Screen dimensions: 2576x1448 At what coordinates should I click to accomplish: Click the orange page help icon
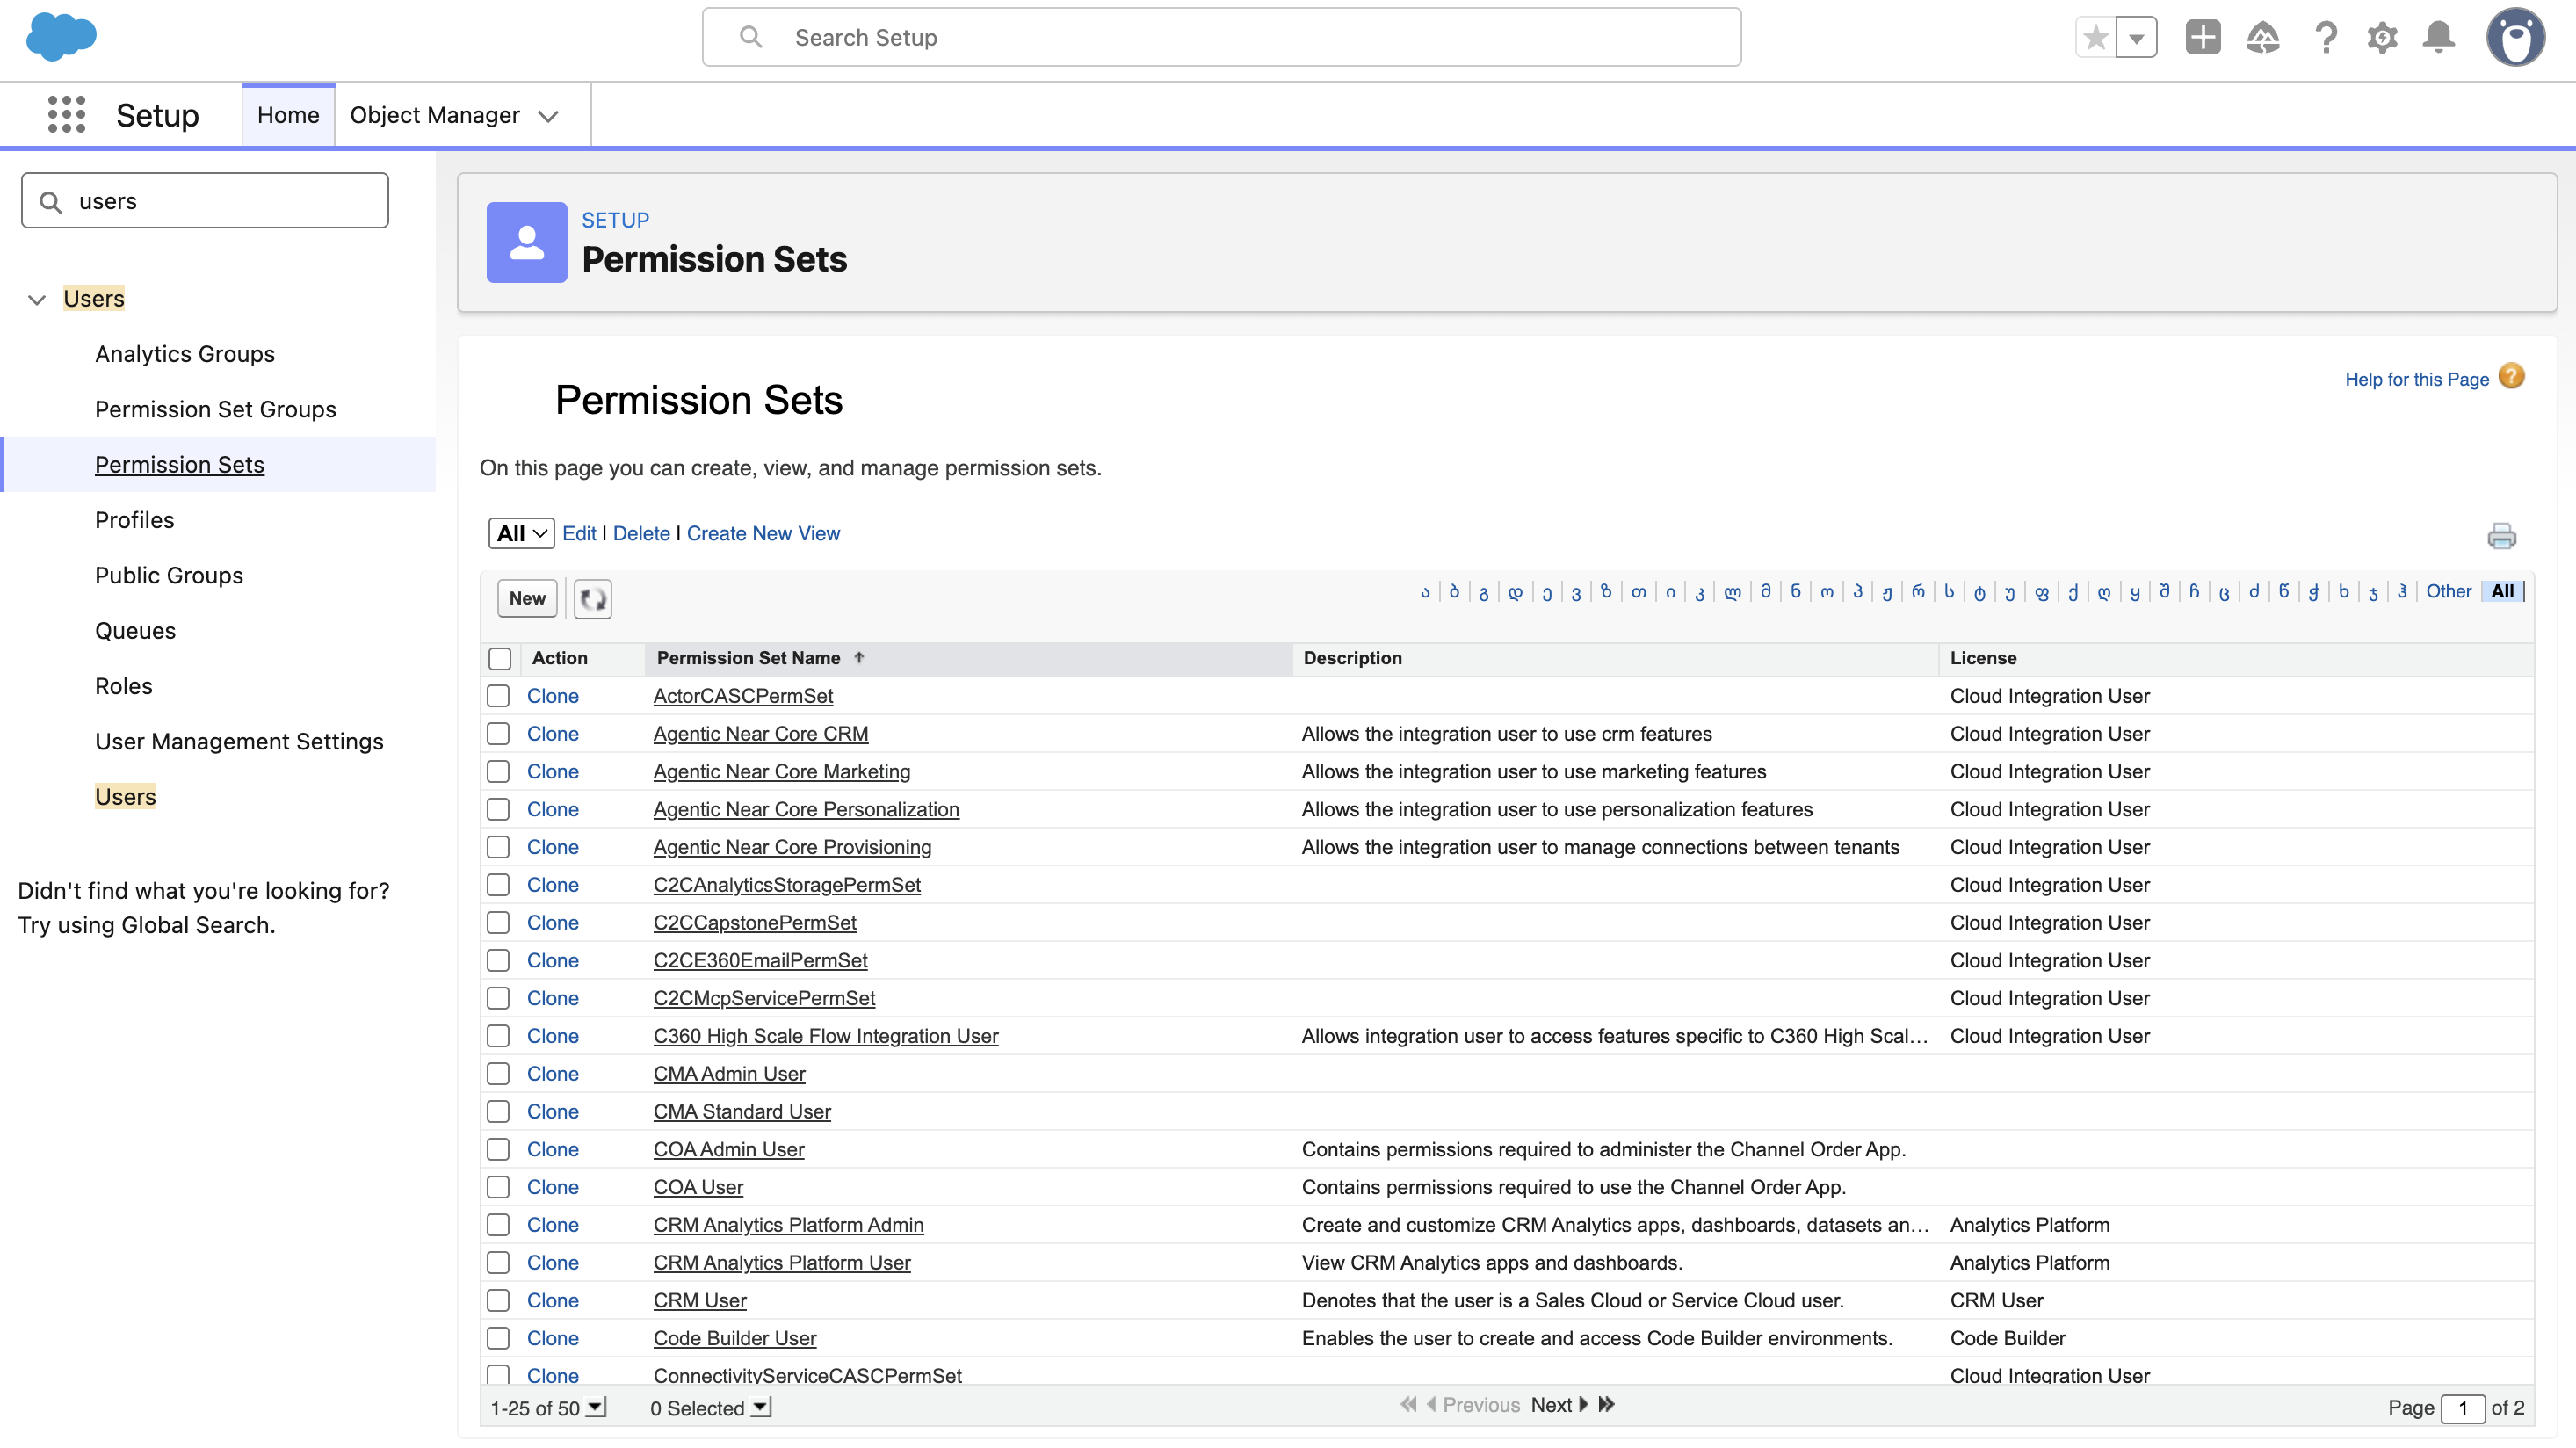click(2511, 377)
